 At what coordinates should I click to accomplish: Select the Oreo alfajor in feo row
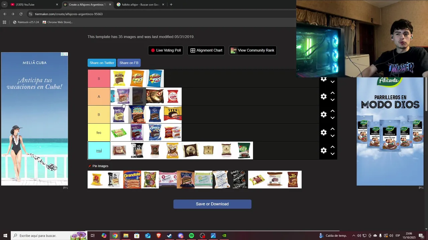click(x=155, y=132)
